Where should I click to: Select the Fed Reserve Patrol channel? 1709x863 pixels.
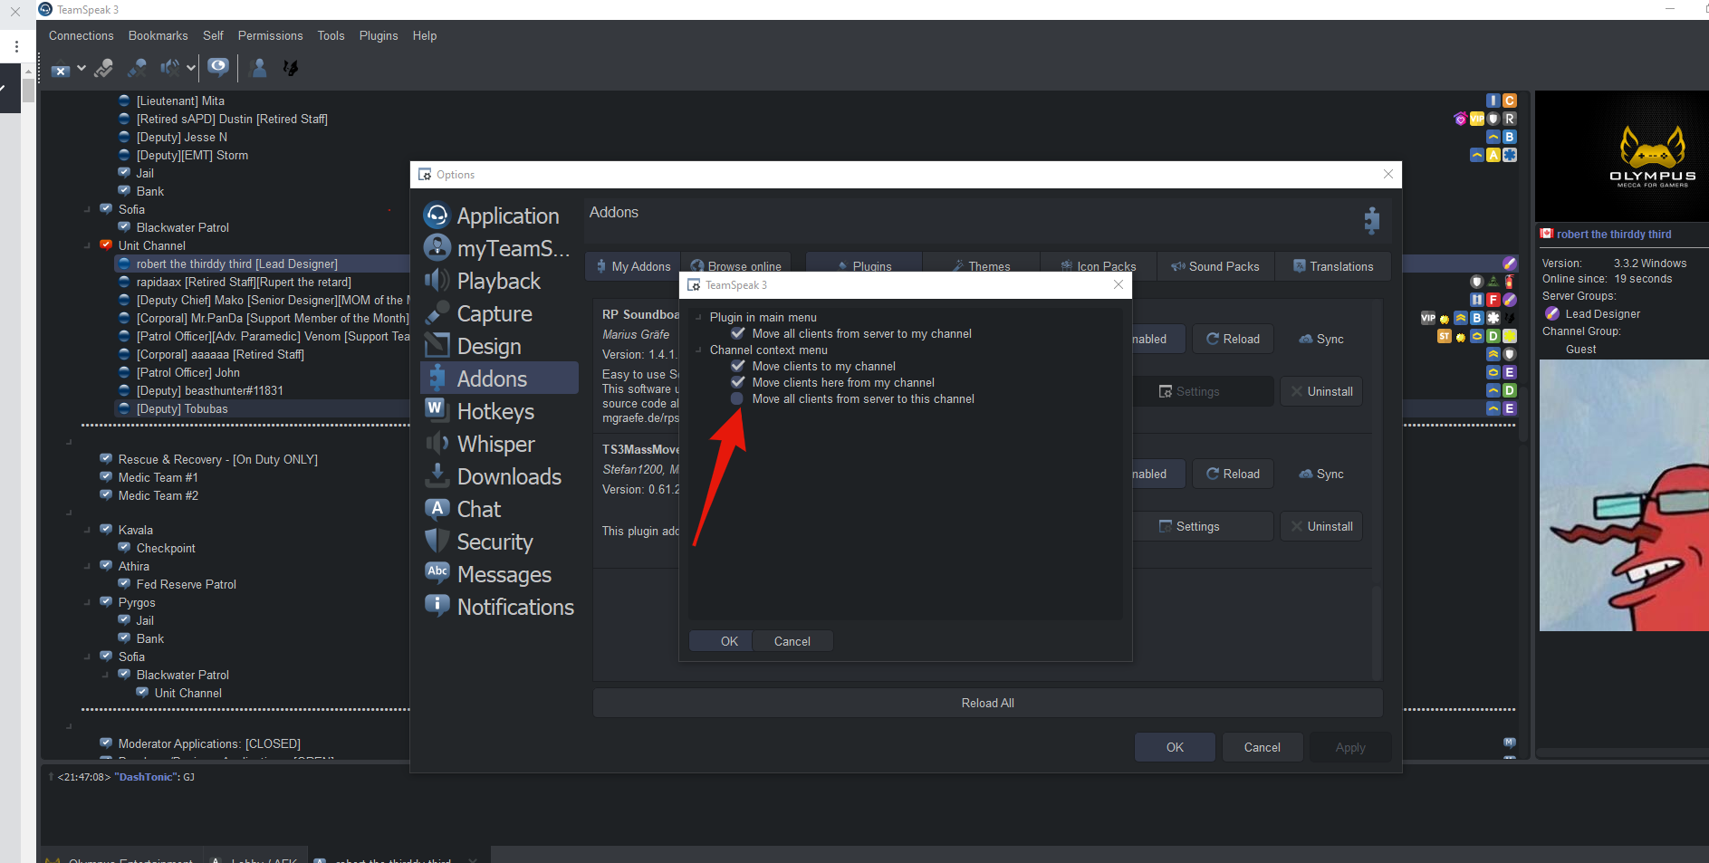click(186, 584)
